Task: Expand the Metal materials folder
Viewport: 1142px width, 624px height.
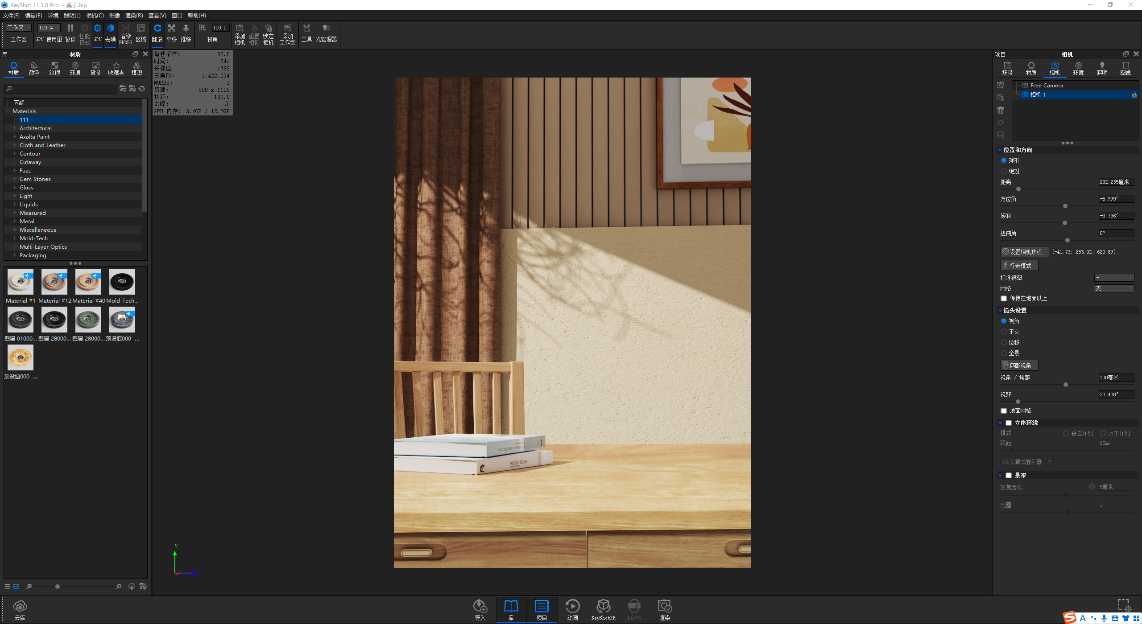Action: pyautogui.click(x=15, y=222)
